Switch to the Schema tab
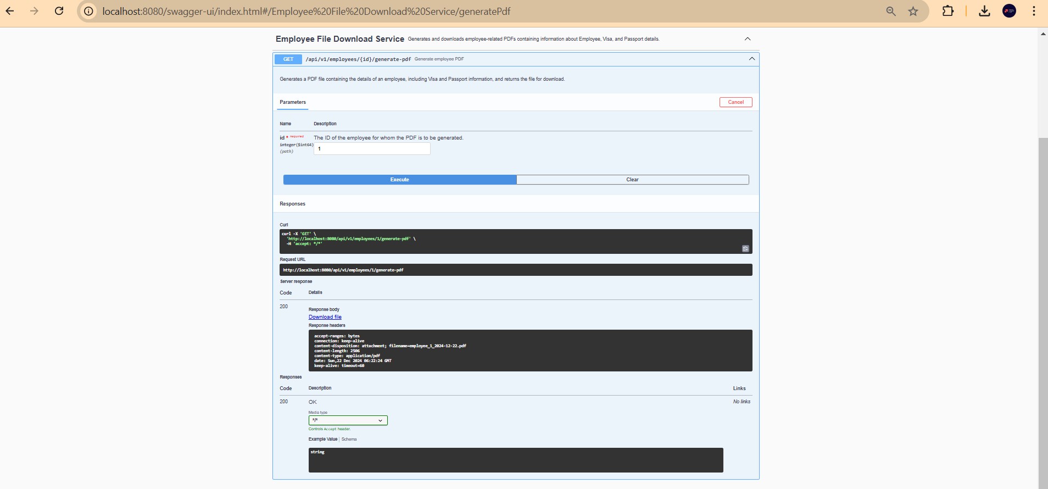This screenshot has height=489, width=1048. pos(349,440)
